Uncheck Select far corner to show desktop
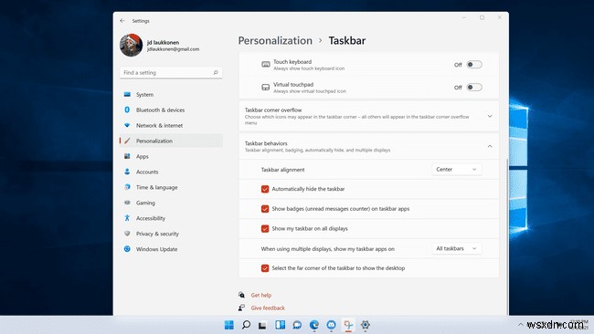Image resolution: width=594 pixels, height=334 pixels. point(265,268)
